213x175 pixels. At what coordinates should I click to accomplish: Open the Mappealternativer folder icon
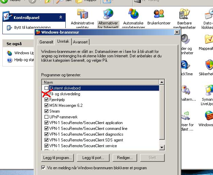pos(209,39)
